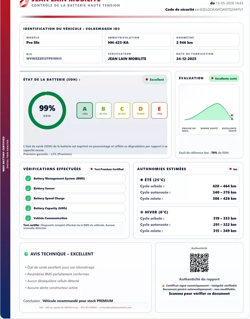Click the km unit badge
Screen dimensions: 250x319
233,169
